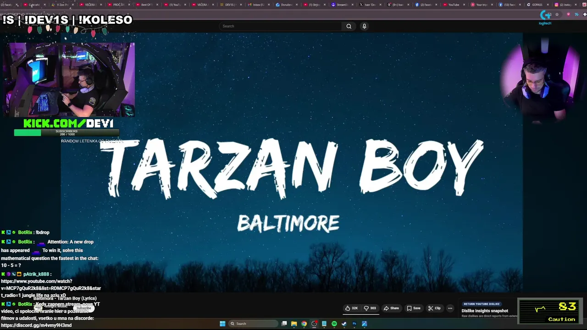Viewport: 587px width, 330px height.
Task: Click the Discord invite link in chat
Action: point(36,325)
